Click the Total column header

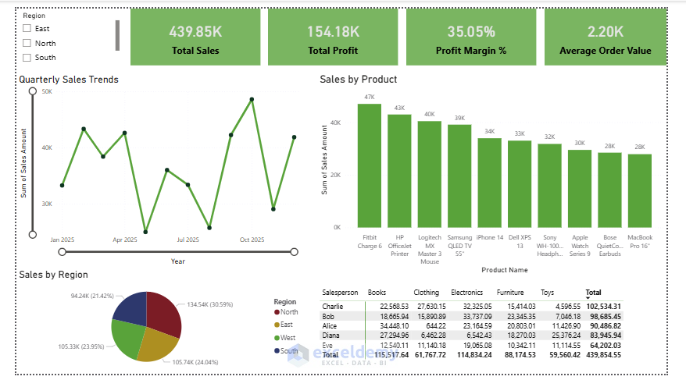pyautogui.click(x=593, y=292)
